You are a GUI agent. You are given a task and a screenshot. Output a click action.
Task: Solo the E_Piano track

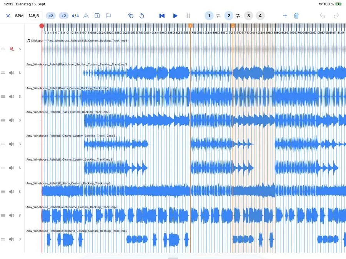tap(20, 191)
